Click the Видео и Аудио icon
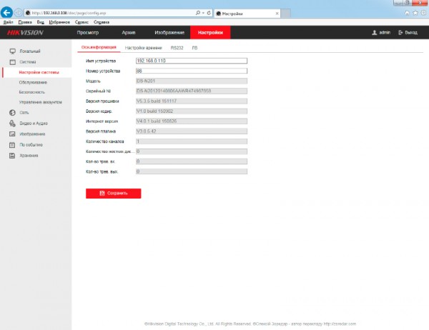Image resolution: width=429 pixels, height=330 pixels. pos(12,124)
